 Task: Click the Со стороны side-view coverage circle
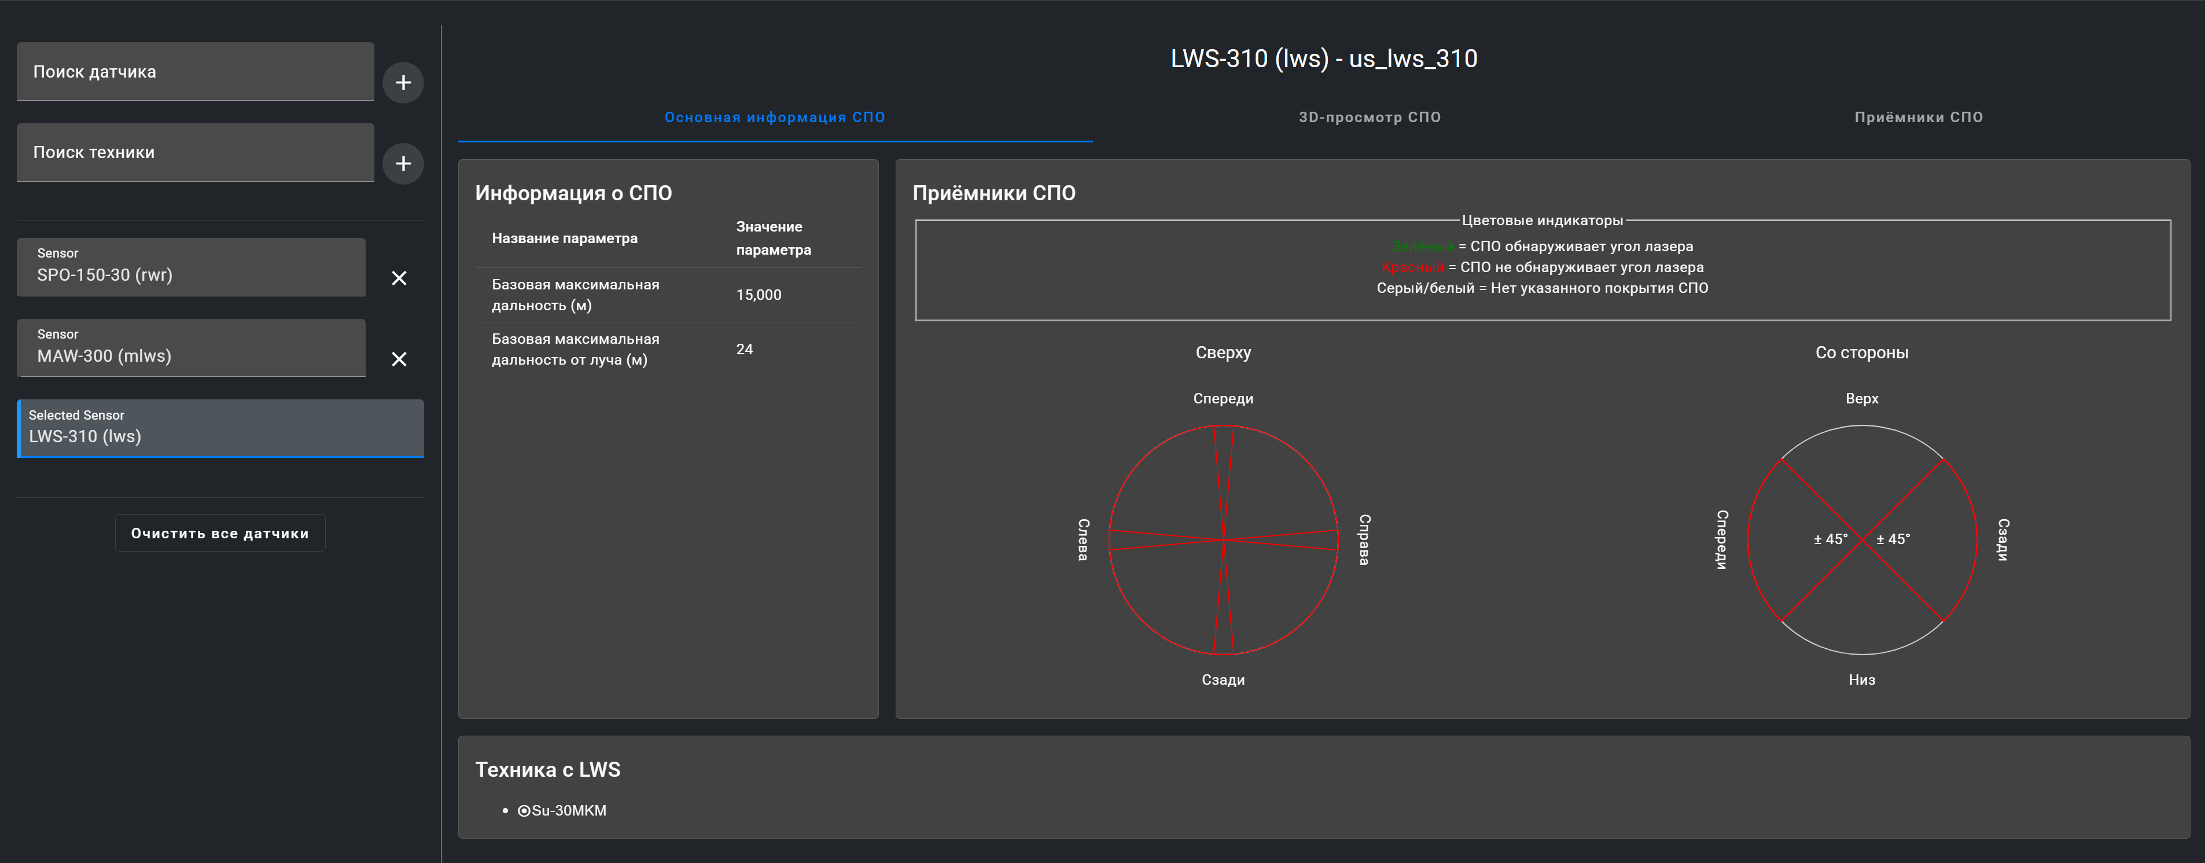point(1862,539)
